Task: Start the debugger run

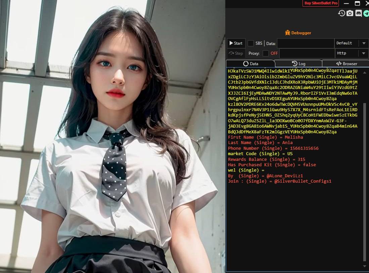Action: point(236,43)
